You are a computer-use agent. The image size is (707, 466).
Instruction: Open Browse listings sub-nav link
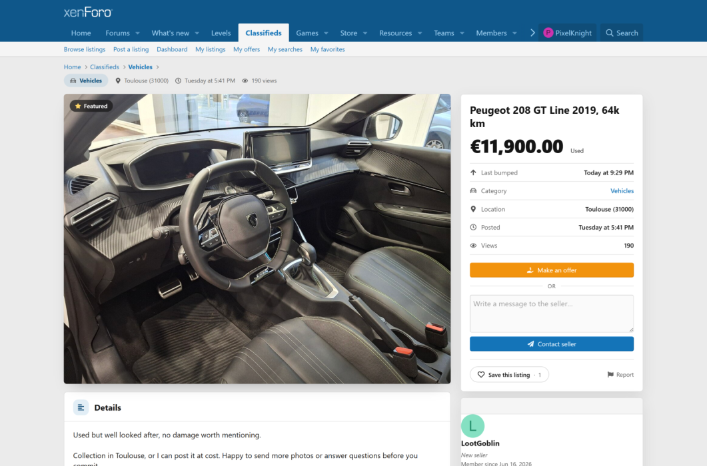tap(85, 49)
